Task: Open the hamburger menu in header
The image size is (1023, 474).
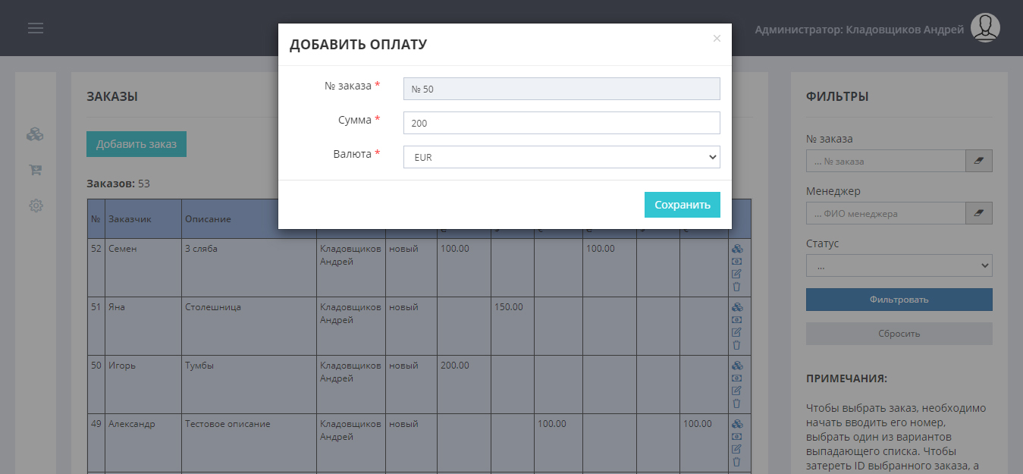Action: pos(36,28)
